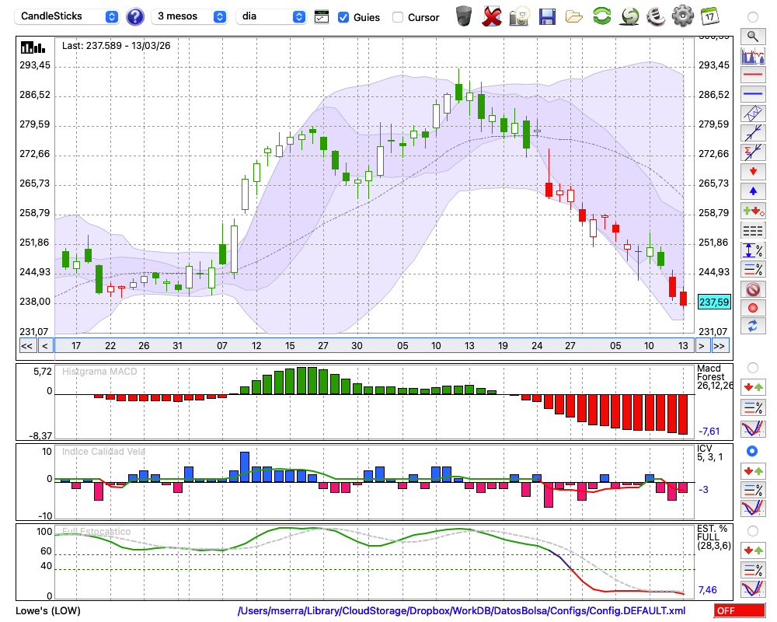Click the >> jump to end button

720,346
